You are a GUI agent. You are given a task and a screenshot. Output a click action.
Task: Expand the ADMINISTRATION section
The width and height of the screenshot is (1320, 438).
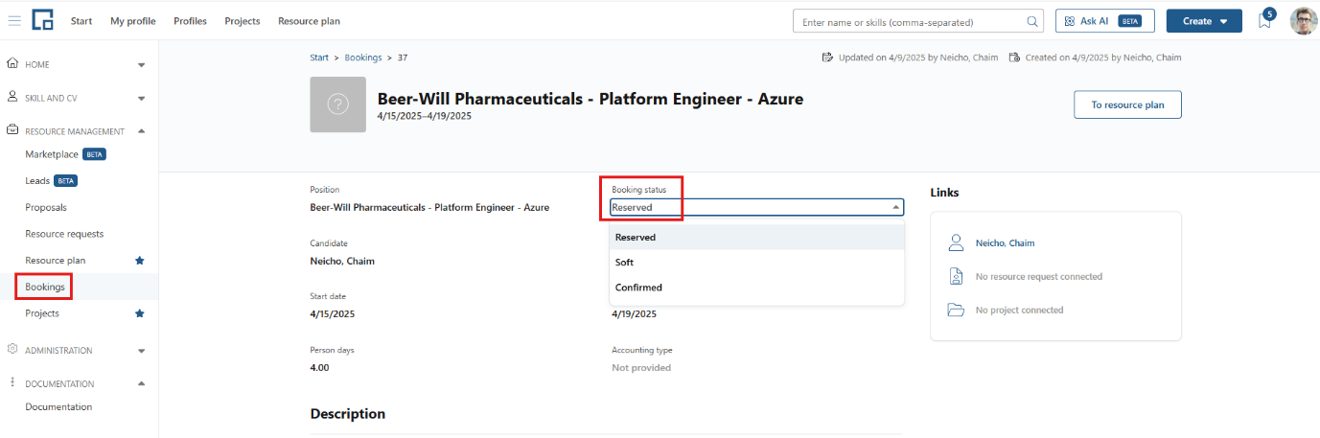[x=142, y=351]
